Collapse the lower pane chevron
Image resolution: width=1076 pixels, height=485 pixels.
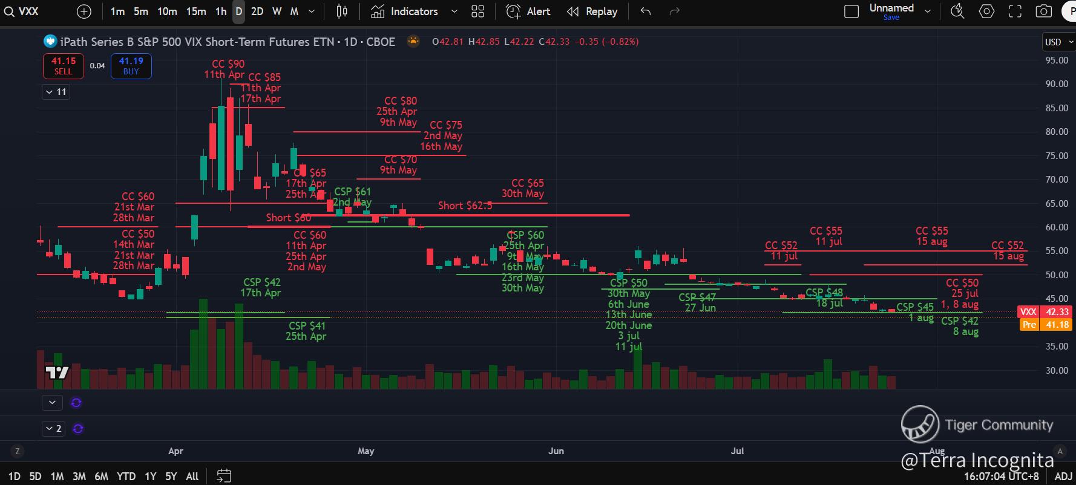[52, 402]
